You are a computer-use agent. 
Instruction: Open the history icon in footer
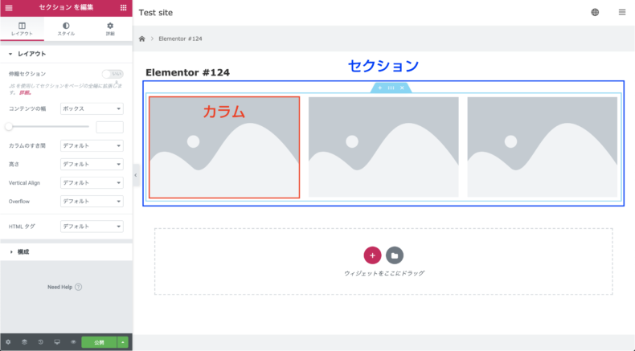pyautogui.click(x=40, y=342)
